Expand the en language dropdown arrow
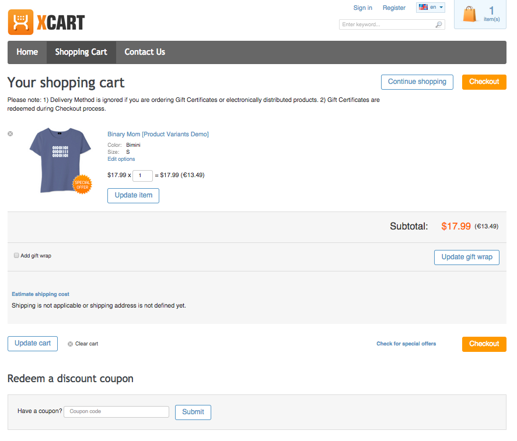 coord(441,7)
